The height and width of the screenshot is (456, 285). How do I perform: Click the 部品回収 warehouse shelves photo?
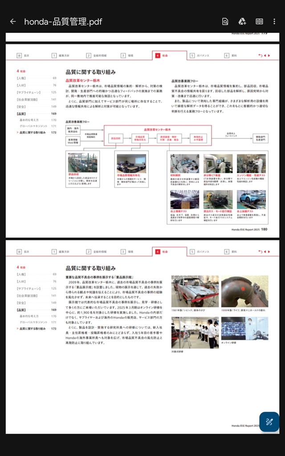pos(82,163)
